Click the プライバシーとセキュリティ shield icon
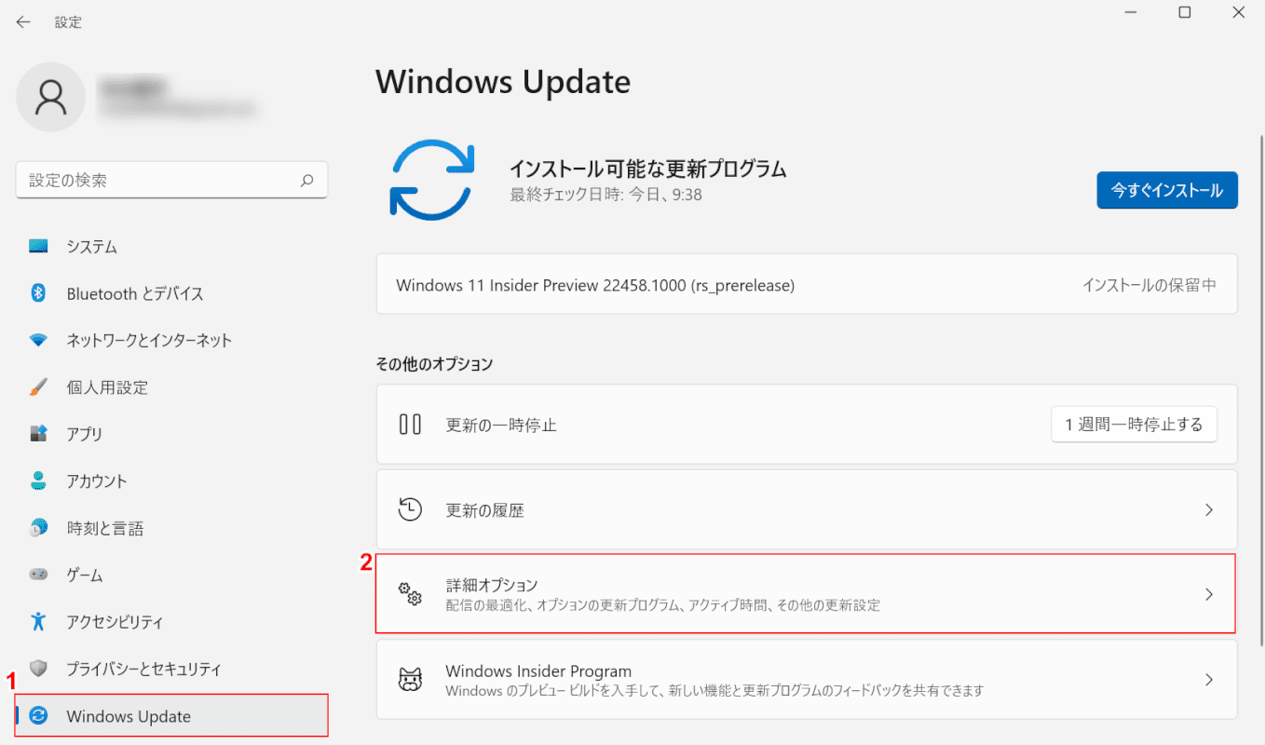 (38, 669)
